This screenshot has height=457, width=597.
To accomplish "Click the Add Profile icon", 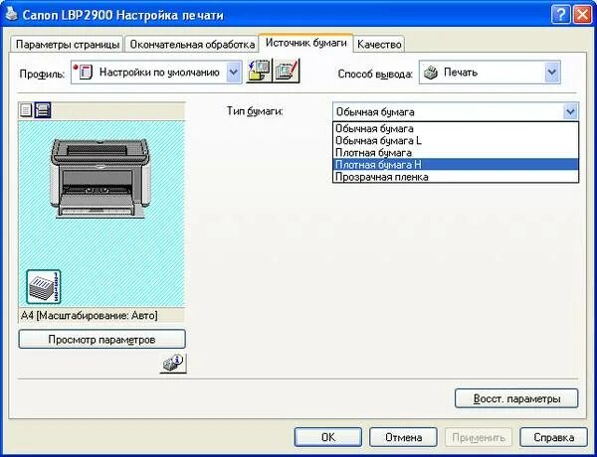I will [x=260, y=72].
